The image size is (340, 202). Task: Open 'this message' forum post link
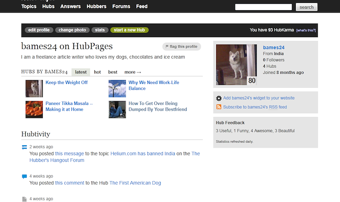coord(69,153)
